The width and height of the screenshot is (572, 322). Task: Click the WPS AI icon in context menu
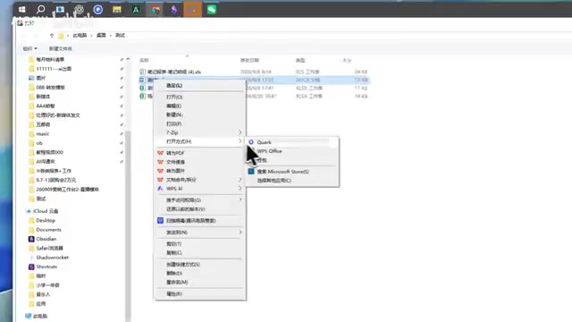[160, 189]
